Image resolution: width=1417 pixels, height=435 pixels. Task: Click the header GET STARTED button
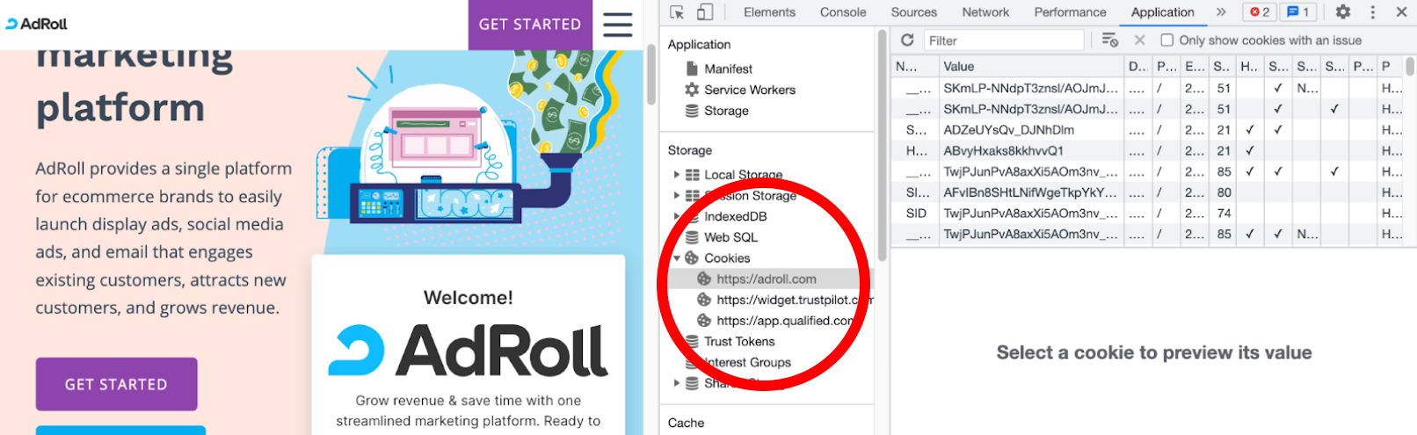coord(530,25)
